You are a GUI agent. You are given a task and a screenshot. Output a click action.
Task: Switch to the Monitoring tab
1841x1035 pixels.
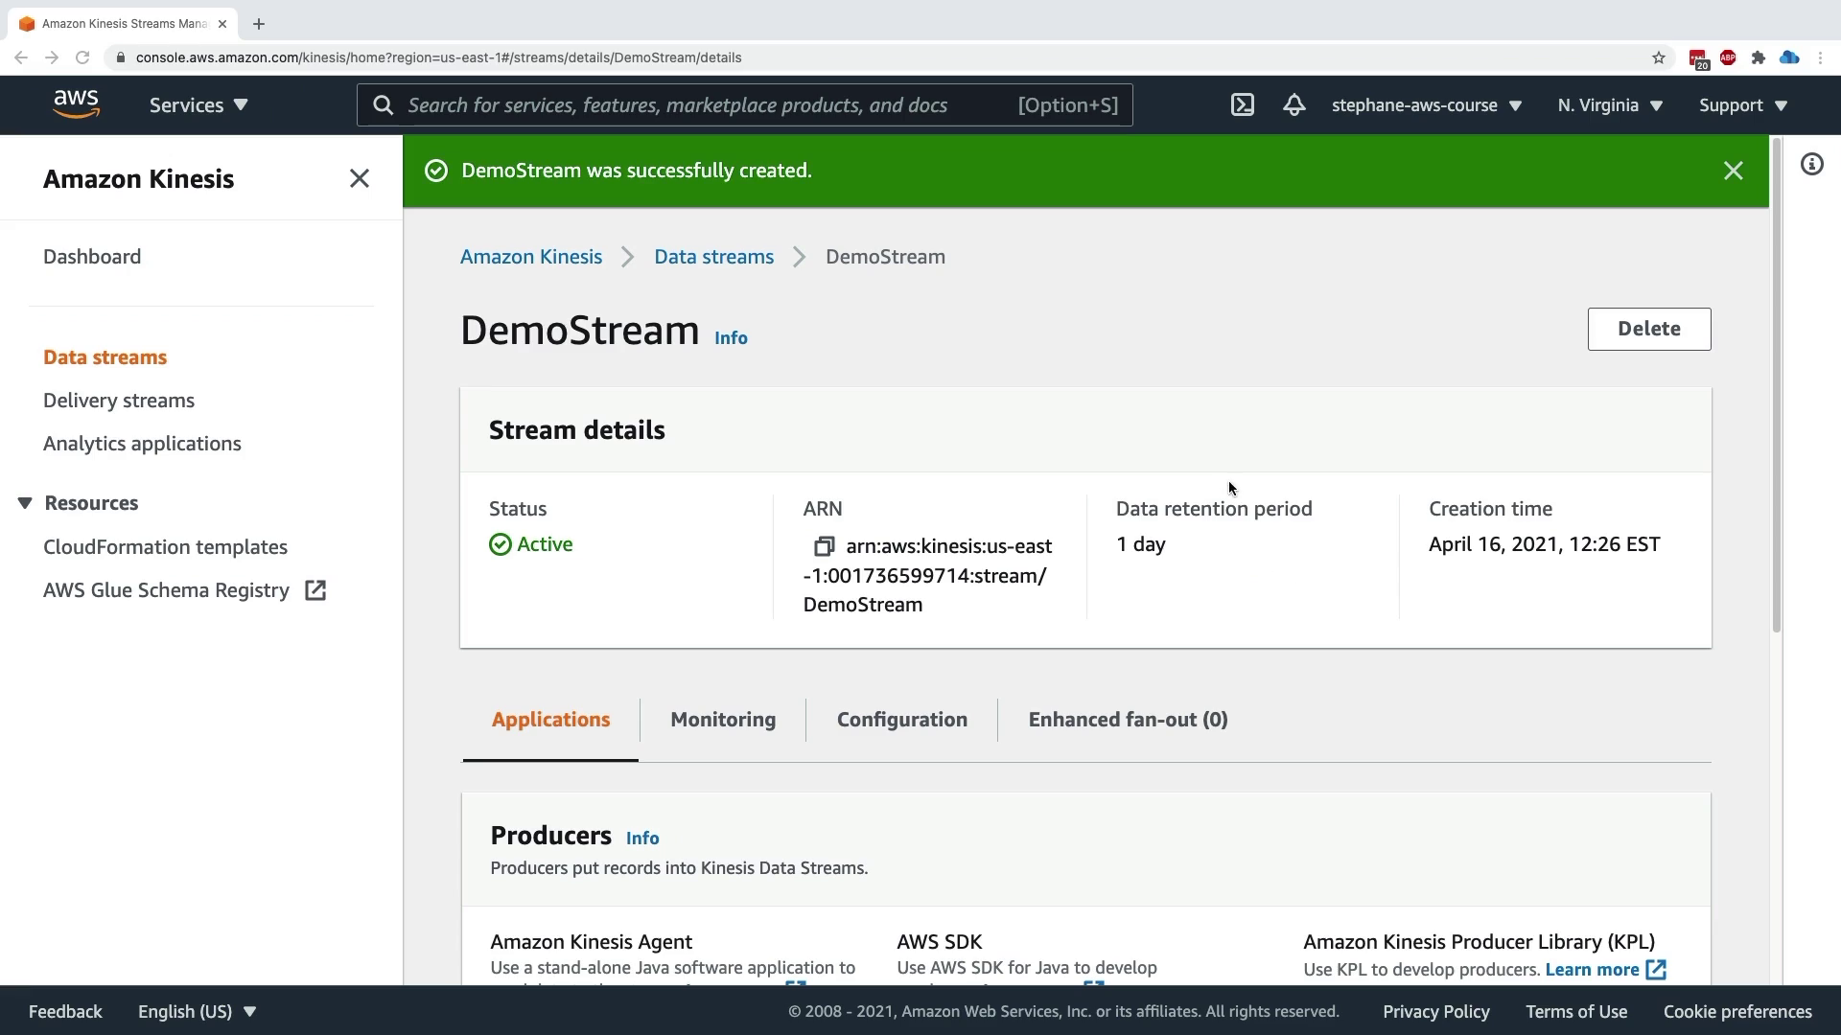click(723, 720)
